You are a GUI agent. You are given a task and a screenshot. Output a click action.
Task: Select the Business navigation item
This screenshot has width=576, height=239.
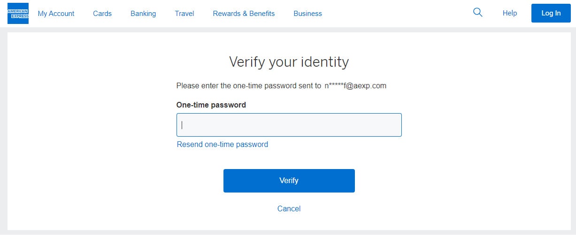pyautogui.click(x=307, y=14)
